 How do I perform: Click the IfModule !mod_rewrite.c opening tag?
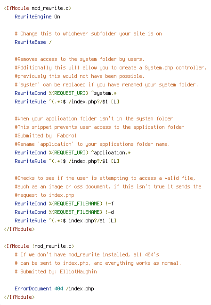click(x=39, y=246)
